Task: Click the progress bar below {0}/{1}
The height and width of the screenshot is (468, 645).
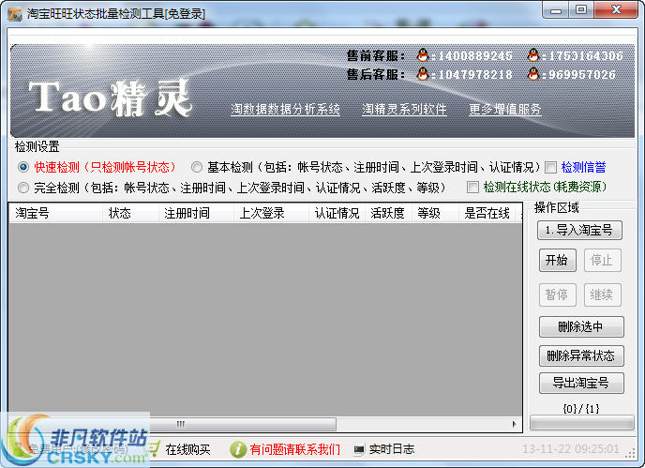Action: [x=581, y=423]
